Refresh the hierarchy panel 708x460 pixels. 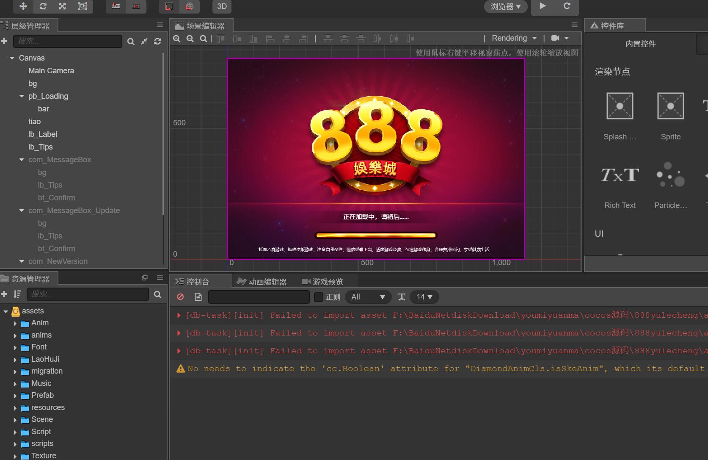(157, 41)
